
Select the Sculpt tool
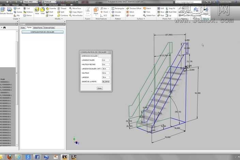pyautogui.click(x=130, y=15)
